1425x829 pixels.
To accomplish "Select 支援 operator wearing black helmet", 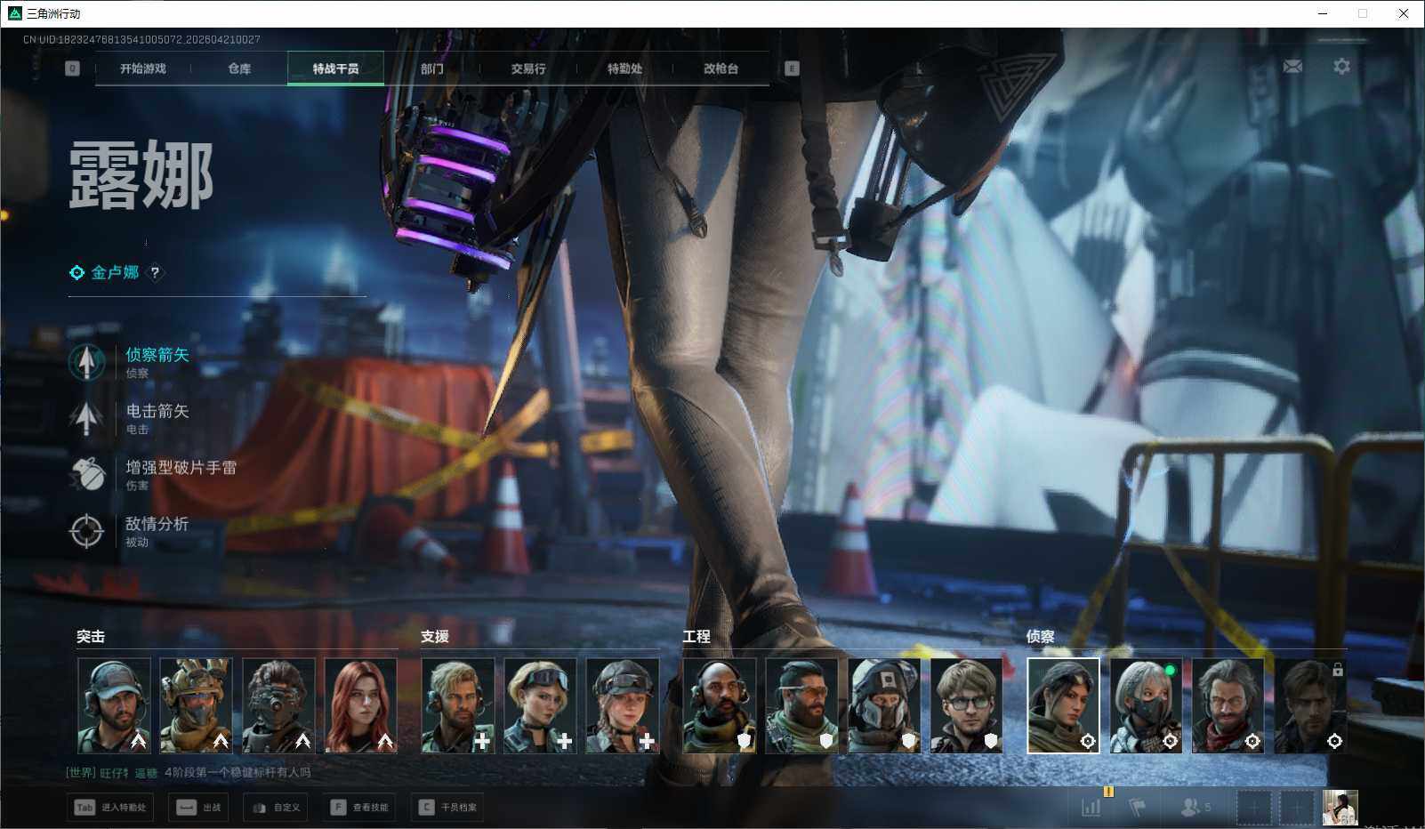I will (622, 705).
